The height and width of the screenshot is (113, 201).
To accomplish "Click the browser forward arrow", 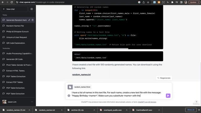I will [7, 2].
